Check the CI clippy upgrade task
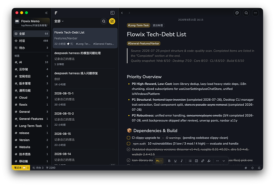The image size is (275, 186). [129, 138]
